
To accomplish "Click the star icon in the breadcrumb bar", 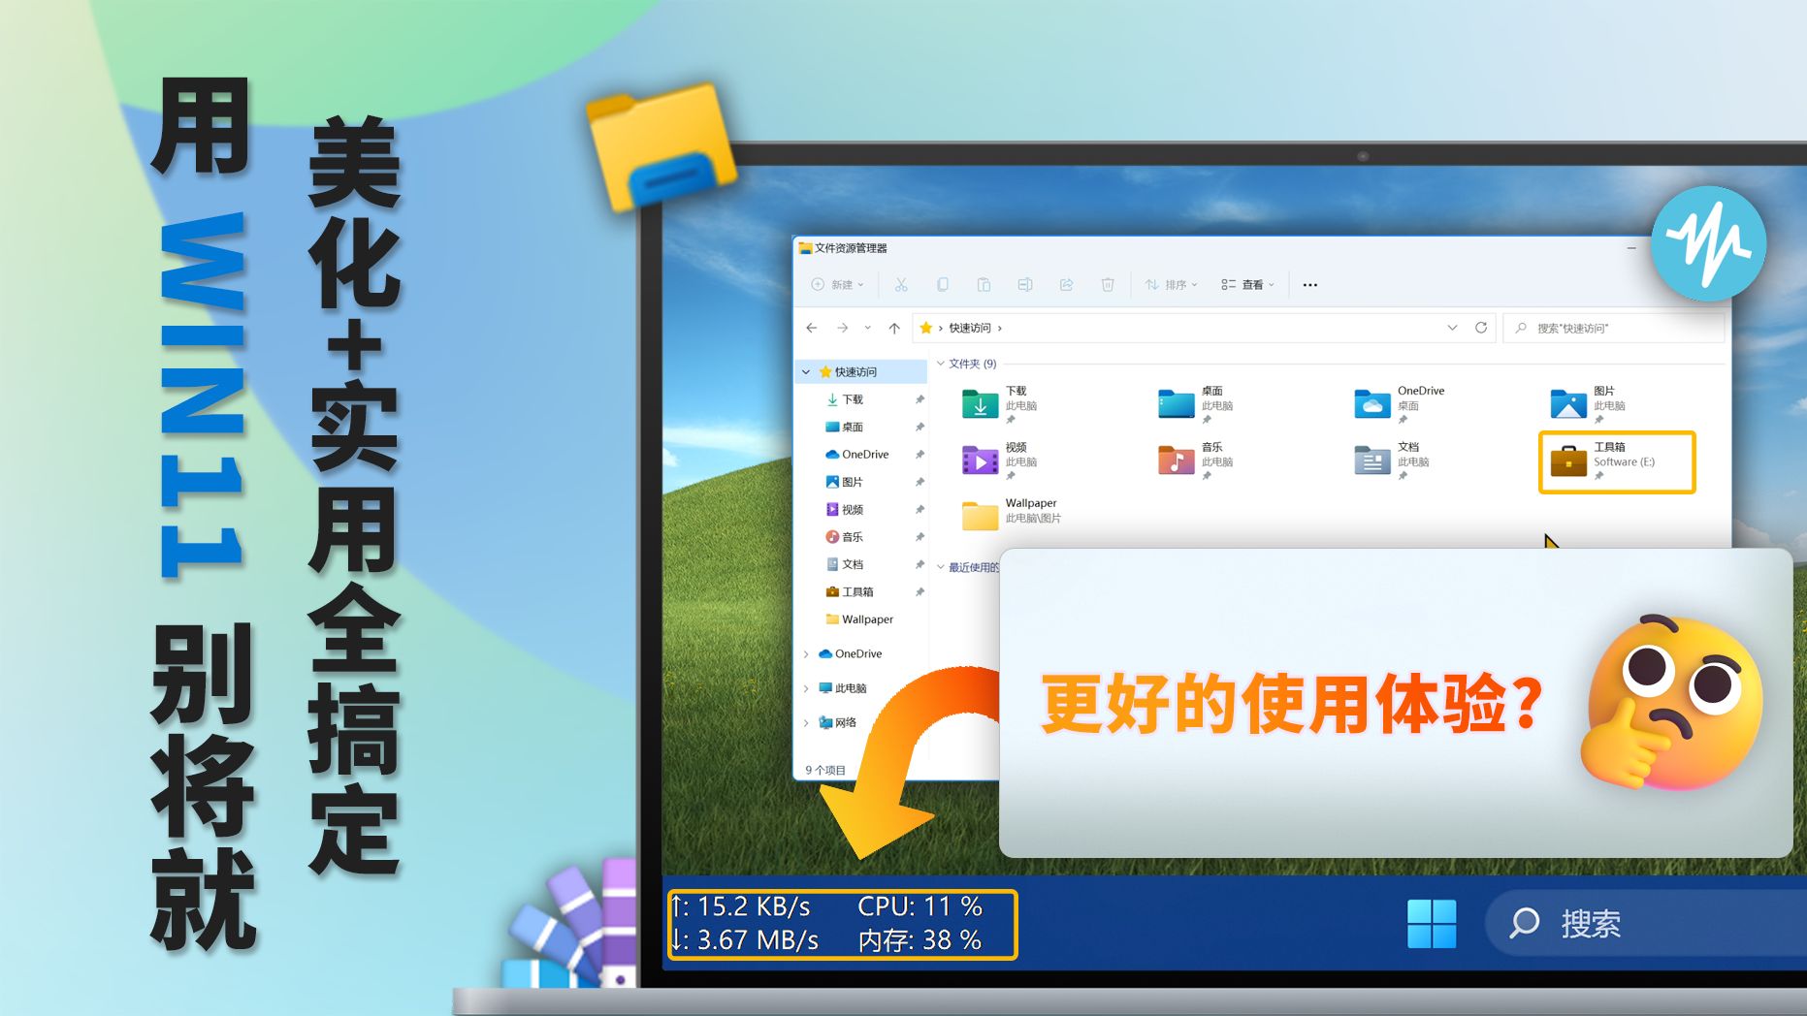I will click(x=926, y=328).
